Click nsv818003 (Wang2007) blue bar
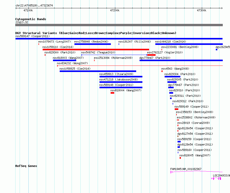Image resolution: width=230 pixels, height=193 pixels. pyautogui.click(x=65, y=60)
